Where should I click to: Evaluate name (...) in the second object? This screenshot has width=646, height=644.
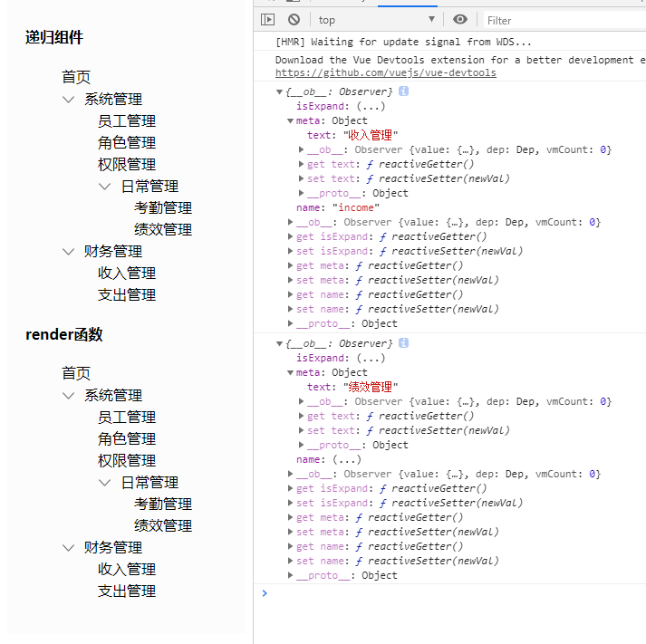click(347, 459)
